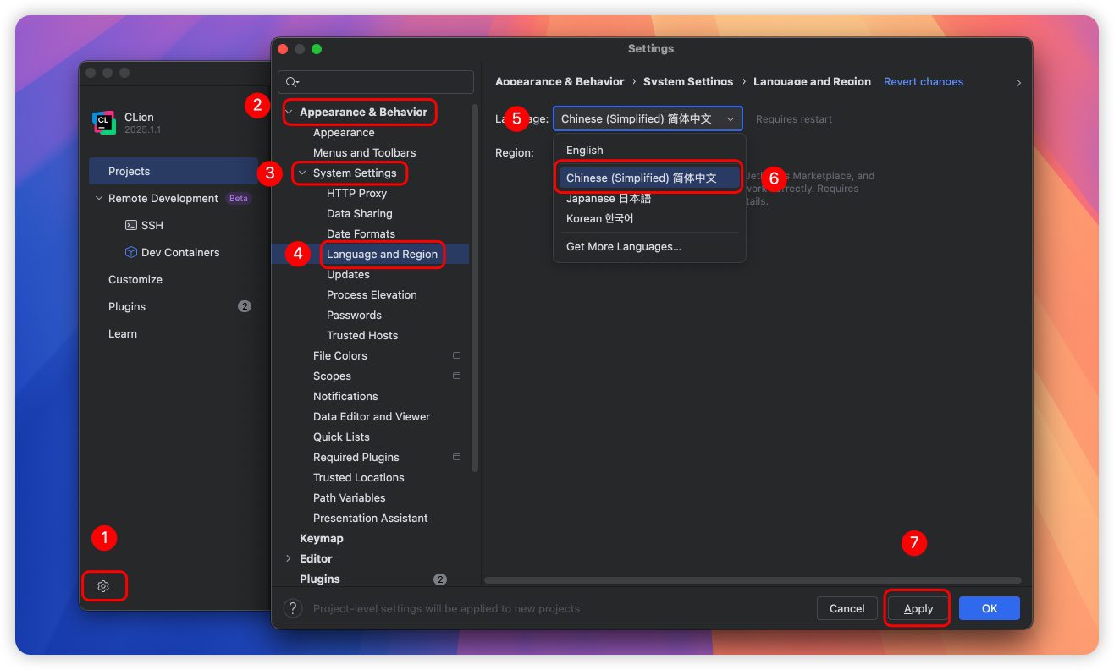Image resolution: width=1114 pixels, height=670 pixels.
Task: Click the settings gear icon at bottom-left
Action: 103,586
